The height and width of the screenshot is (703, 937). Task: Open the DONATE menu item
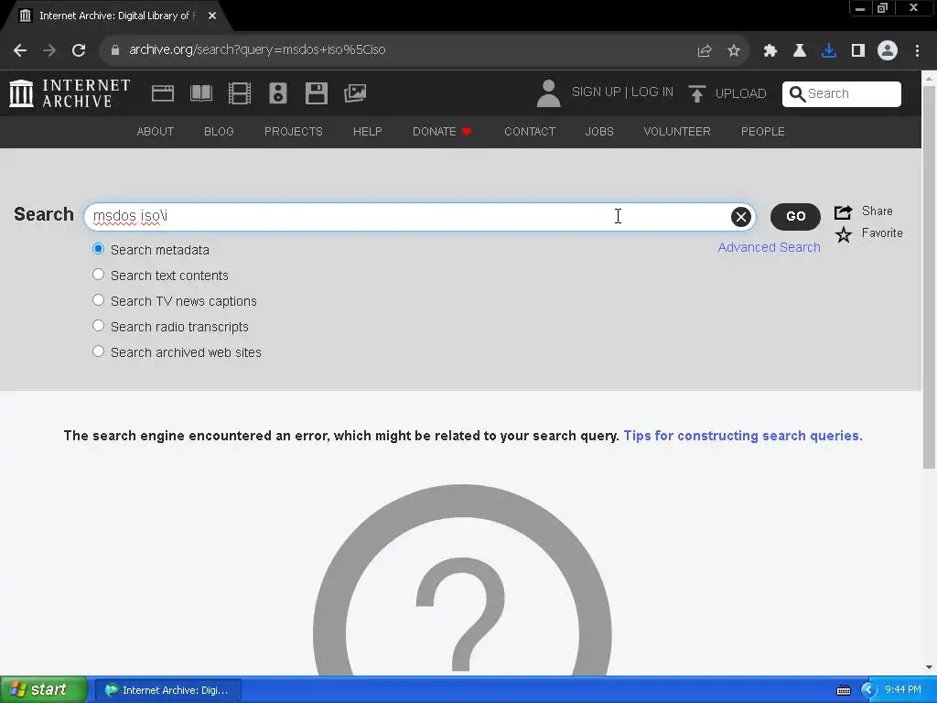(x=442, y=132)
